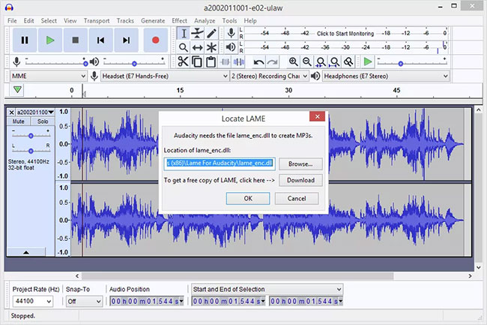Open the track name dropdown menu
The height and width of the screenshot is (325, 487).
click(x=34, y=112)
